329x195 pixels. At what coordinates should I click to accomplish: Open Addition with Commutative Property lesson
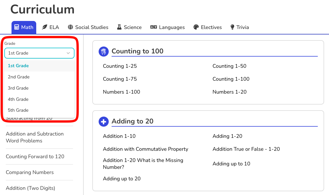[x=146, y=149]
